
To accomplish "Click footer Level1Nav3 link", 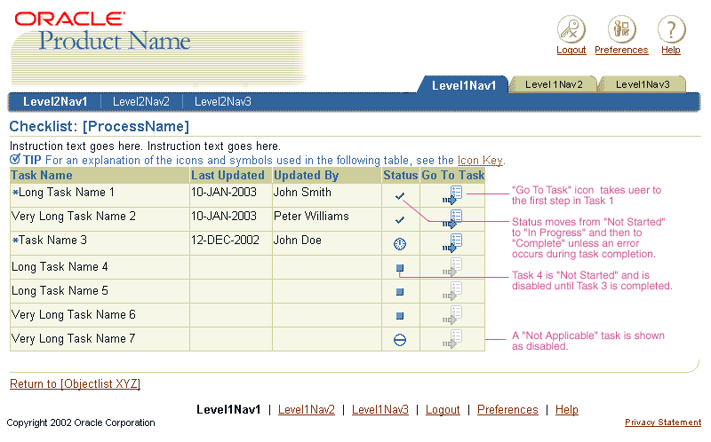I will pyautogui.click(x=380, y=409).
